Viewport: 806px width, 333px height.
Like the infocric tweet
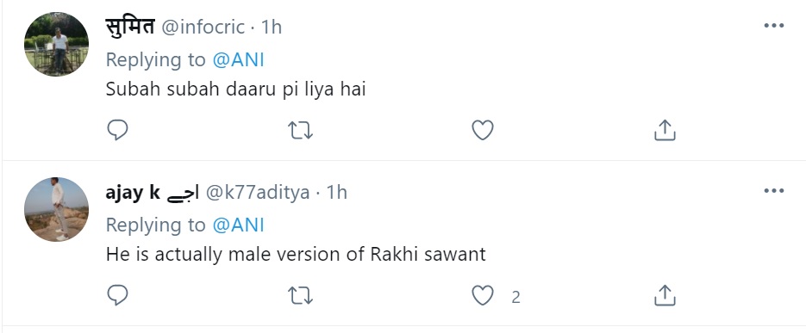coord(483,130)
